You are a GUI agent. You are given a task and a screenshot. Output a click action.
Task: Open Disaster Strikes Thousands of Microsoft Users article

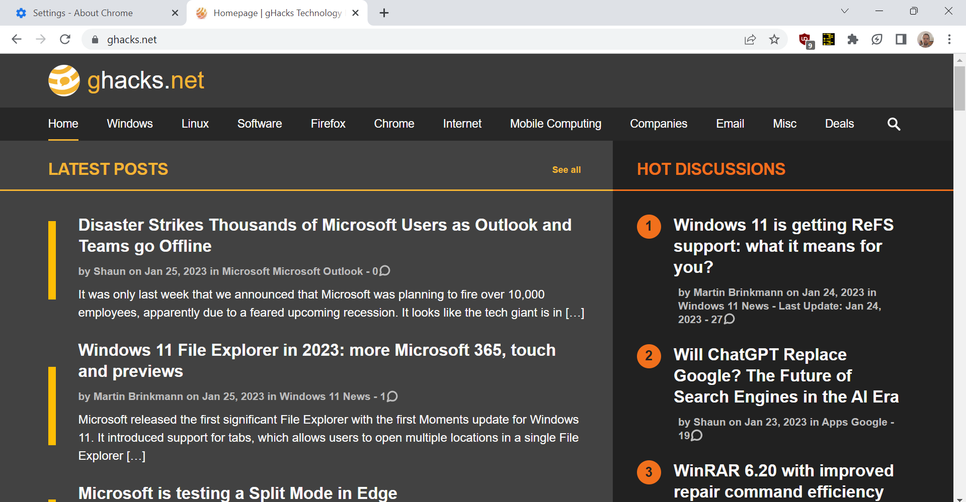[325, 236]
